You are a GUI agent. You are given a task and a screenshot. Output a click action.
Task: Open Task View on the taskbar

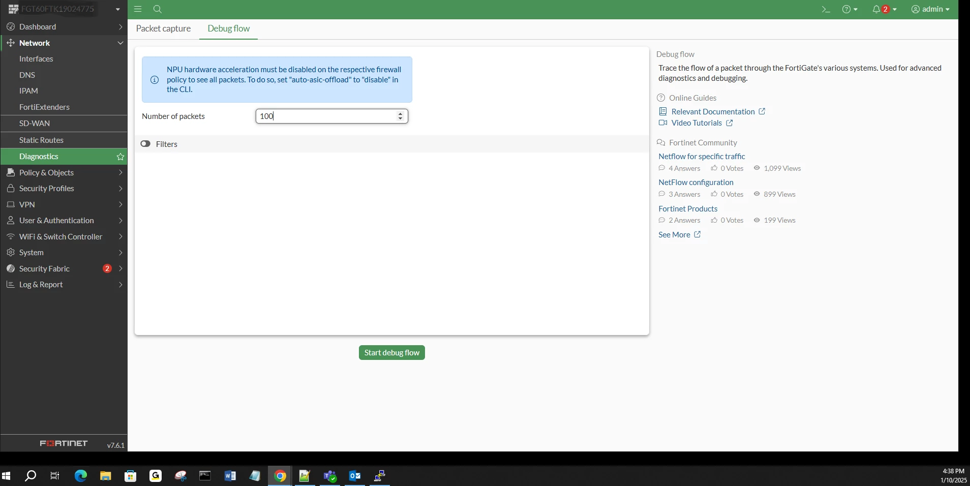point(55,476)
